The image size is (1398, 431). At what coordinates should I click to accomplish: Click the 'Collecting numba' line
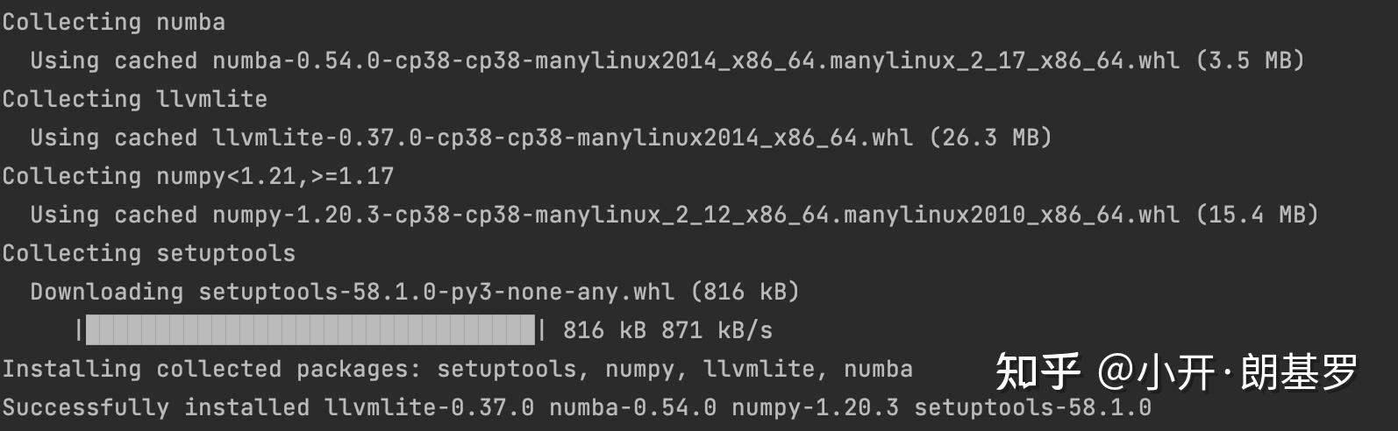click(x=114, y=22)
